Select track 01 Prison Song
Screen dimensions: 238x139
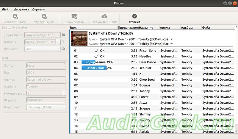[154, 50]
